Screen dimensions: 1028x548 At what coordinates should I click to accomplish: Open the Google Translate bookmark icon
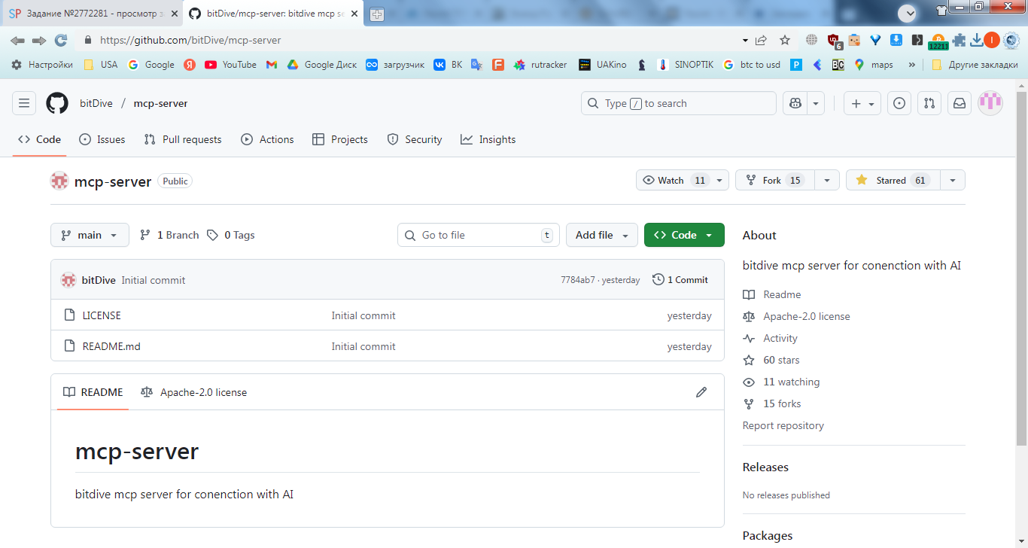[x=476, y=65]
